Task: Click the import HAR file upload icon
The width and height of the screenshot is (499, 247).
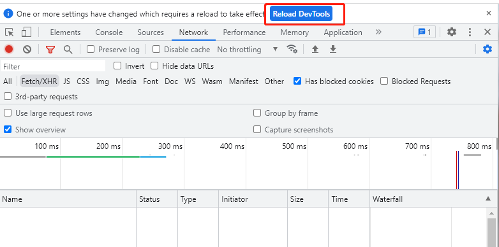Action: tap(315, 49)
